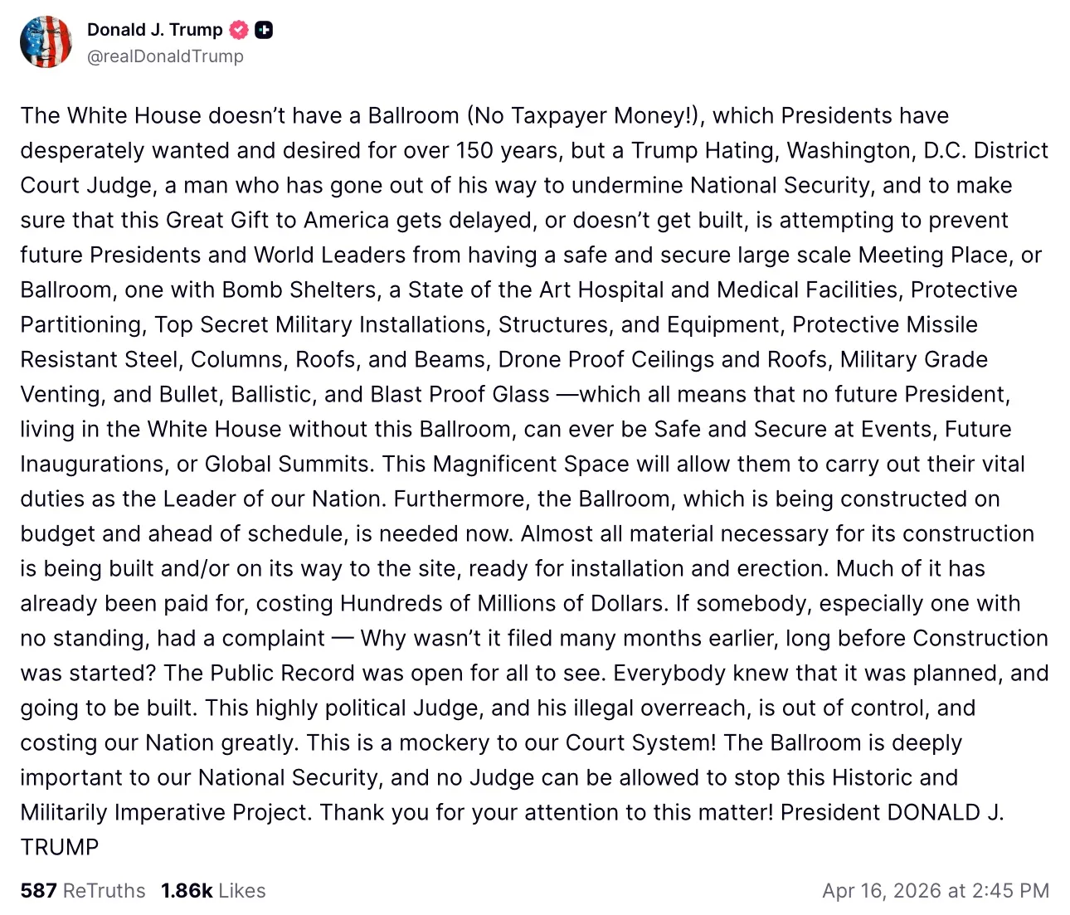The image size is (1070, 915).
Task: Open the Donald J. Trump display name
Action: click(154, 30)
